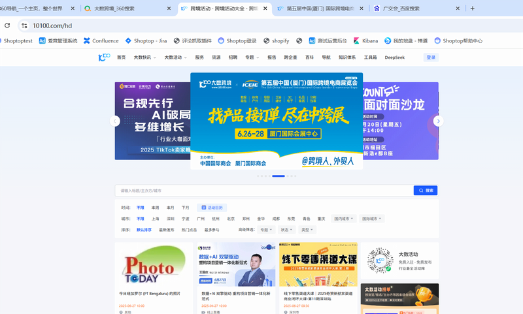Open the Shoptop登录 bookmark
The height and width of the screenshot is (314, 523).
pyautogui.click(x=237, y=40)
